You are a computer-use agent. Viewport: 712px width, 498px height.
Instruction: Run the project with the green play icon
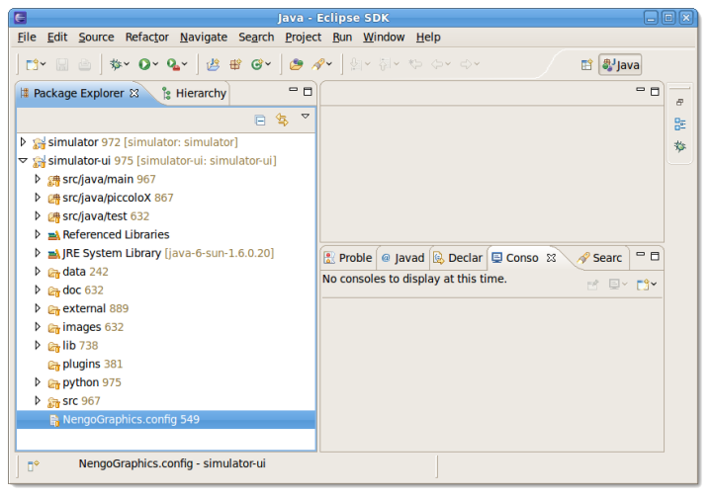(x=144, y=64)
